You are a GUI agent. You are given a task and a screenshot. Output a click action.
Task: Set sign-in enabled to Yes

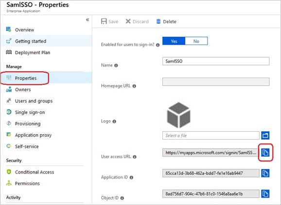point(174,41)
